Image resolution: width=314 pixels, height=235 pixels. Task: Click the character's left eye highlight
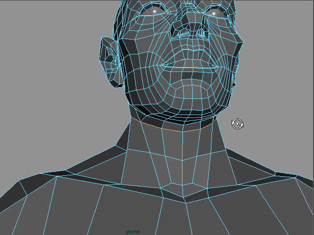tap(155, 11)
